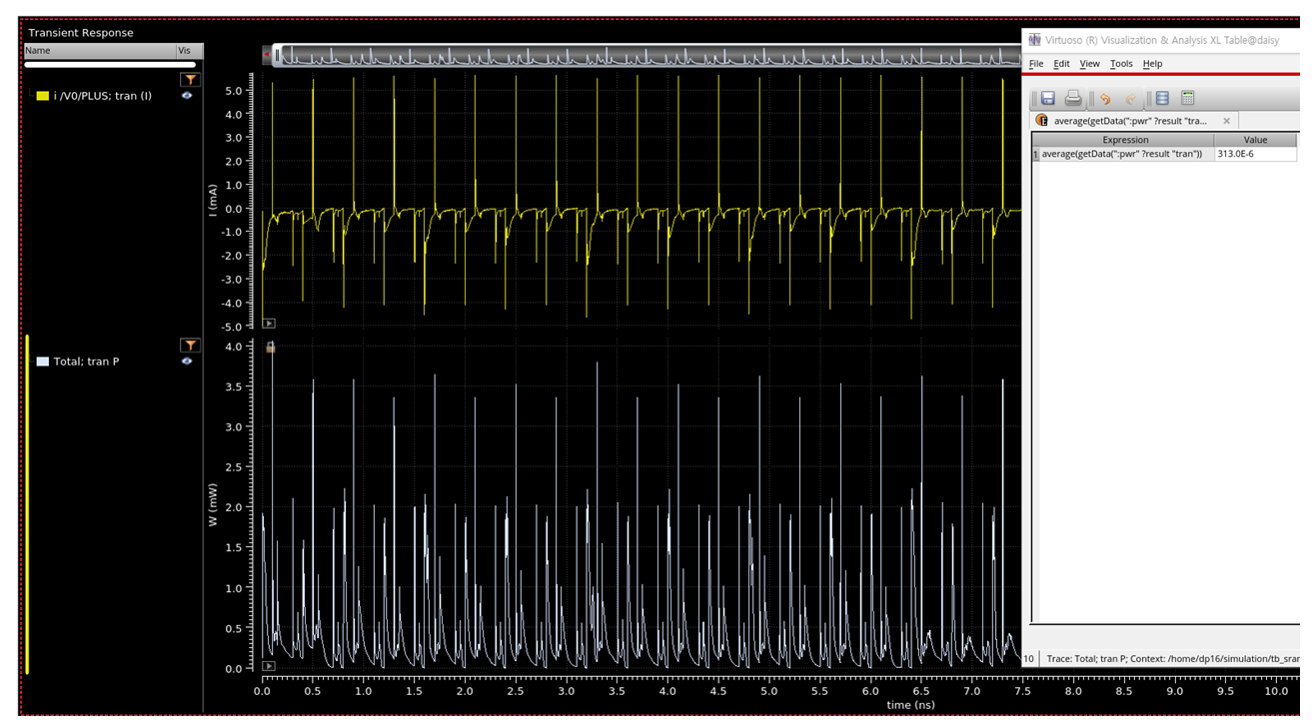Click the overview waveform slider bar
1316x726 pixels.
(648, 57)
